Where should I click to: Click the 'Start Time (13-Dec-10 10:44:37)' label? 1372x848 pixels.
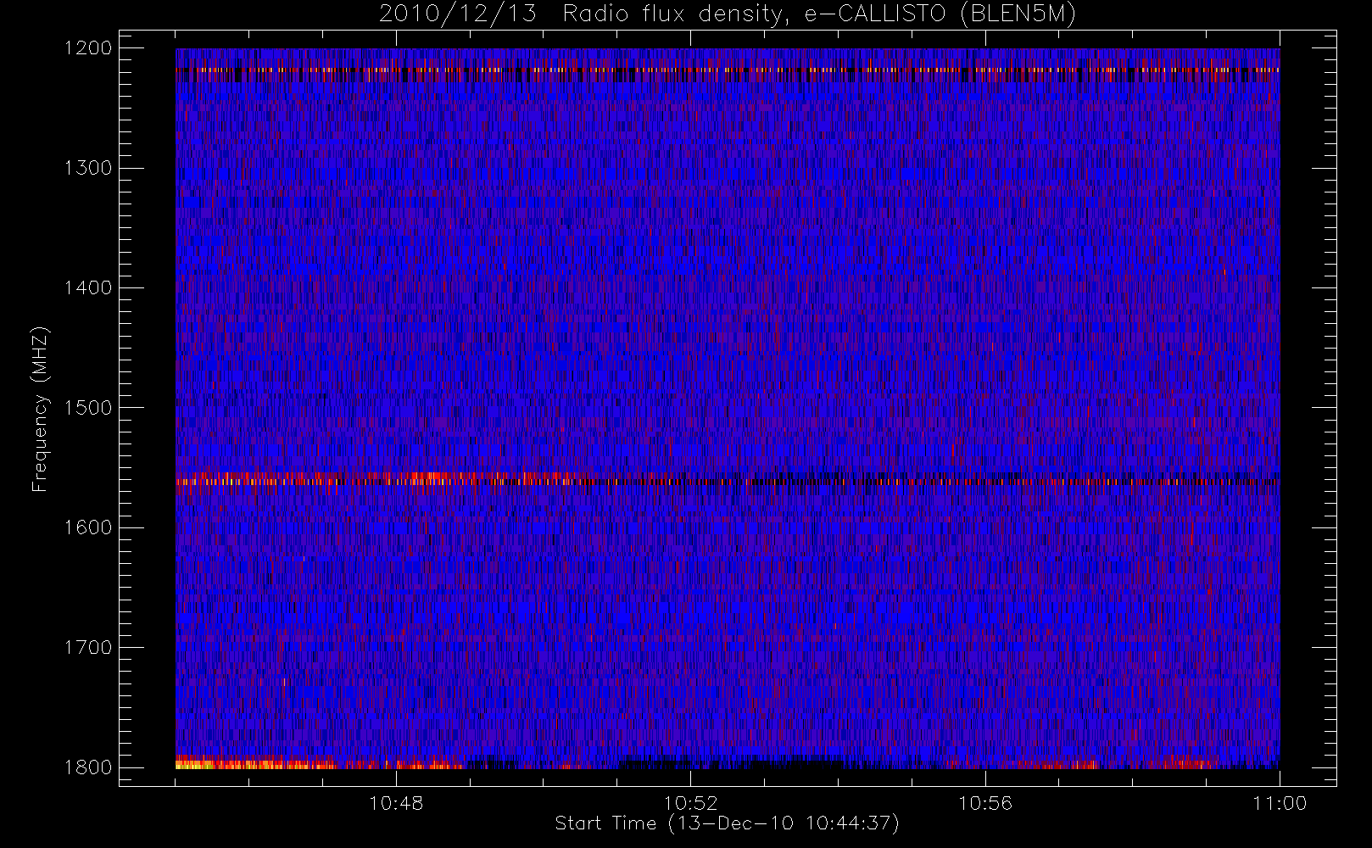[727, 823]
